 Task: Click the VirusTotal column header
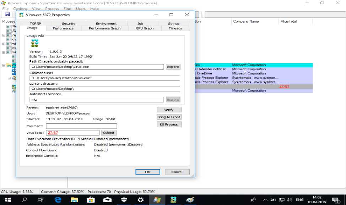click(x=296, y=21)
